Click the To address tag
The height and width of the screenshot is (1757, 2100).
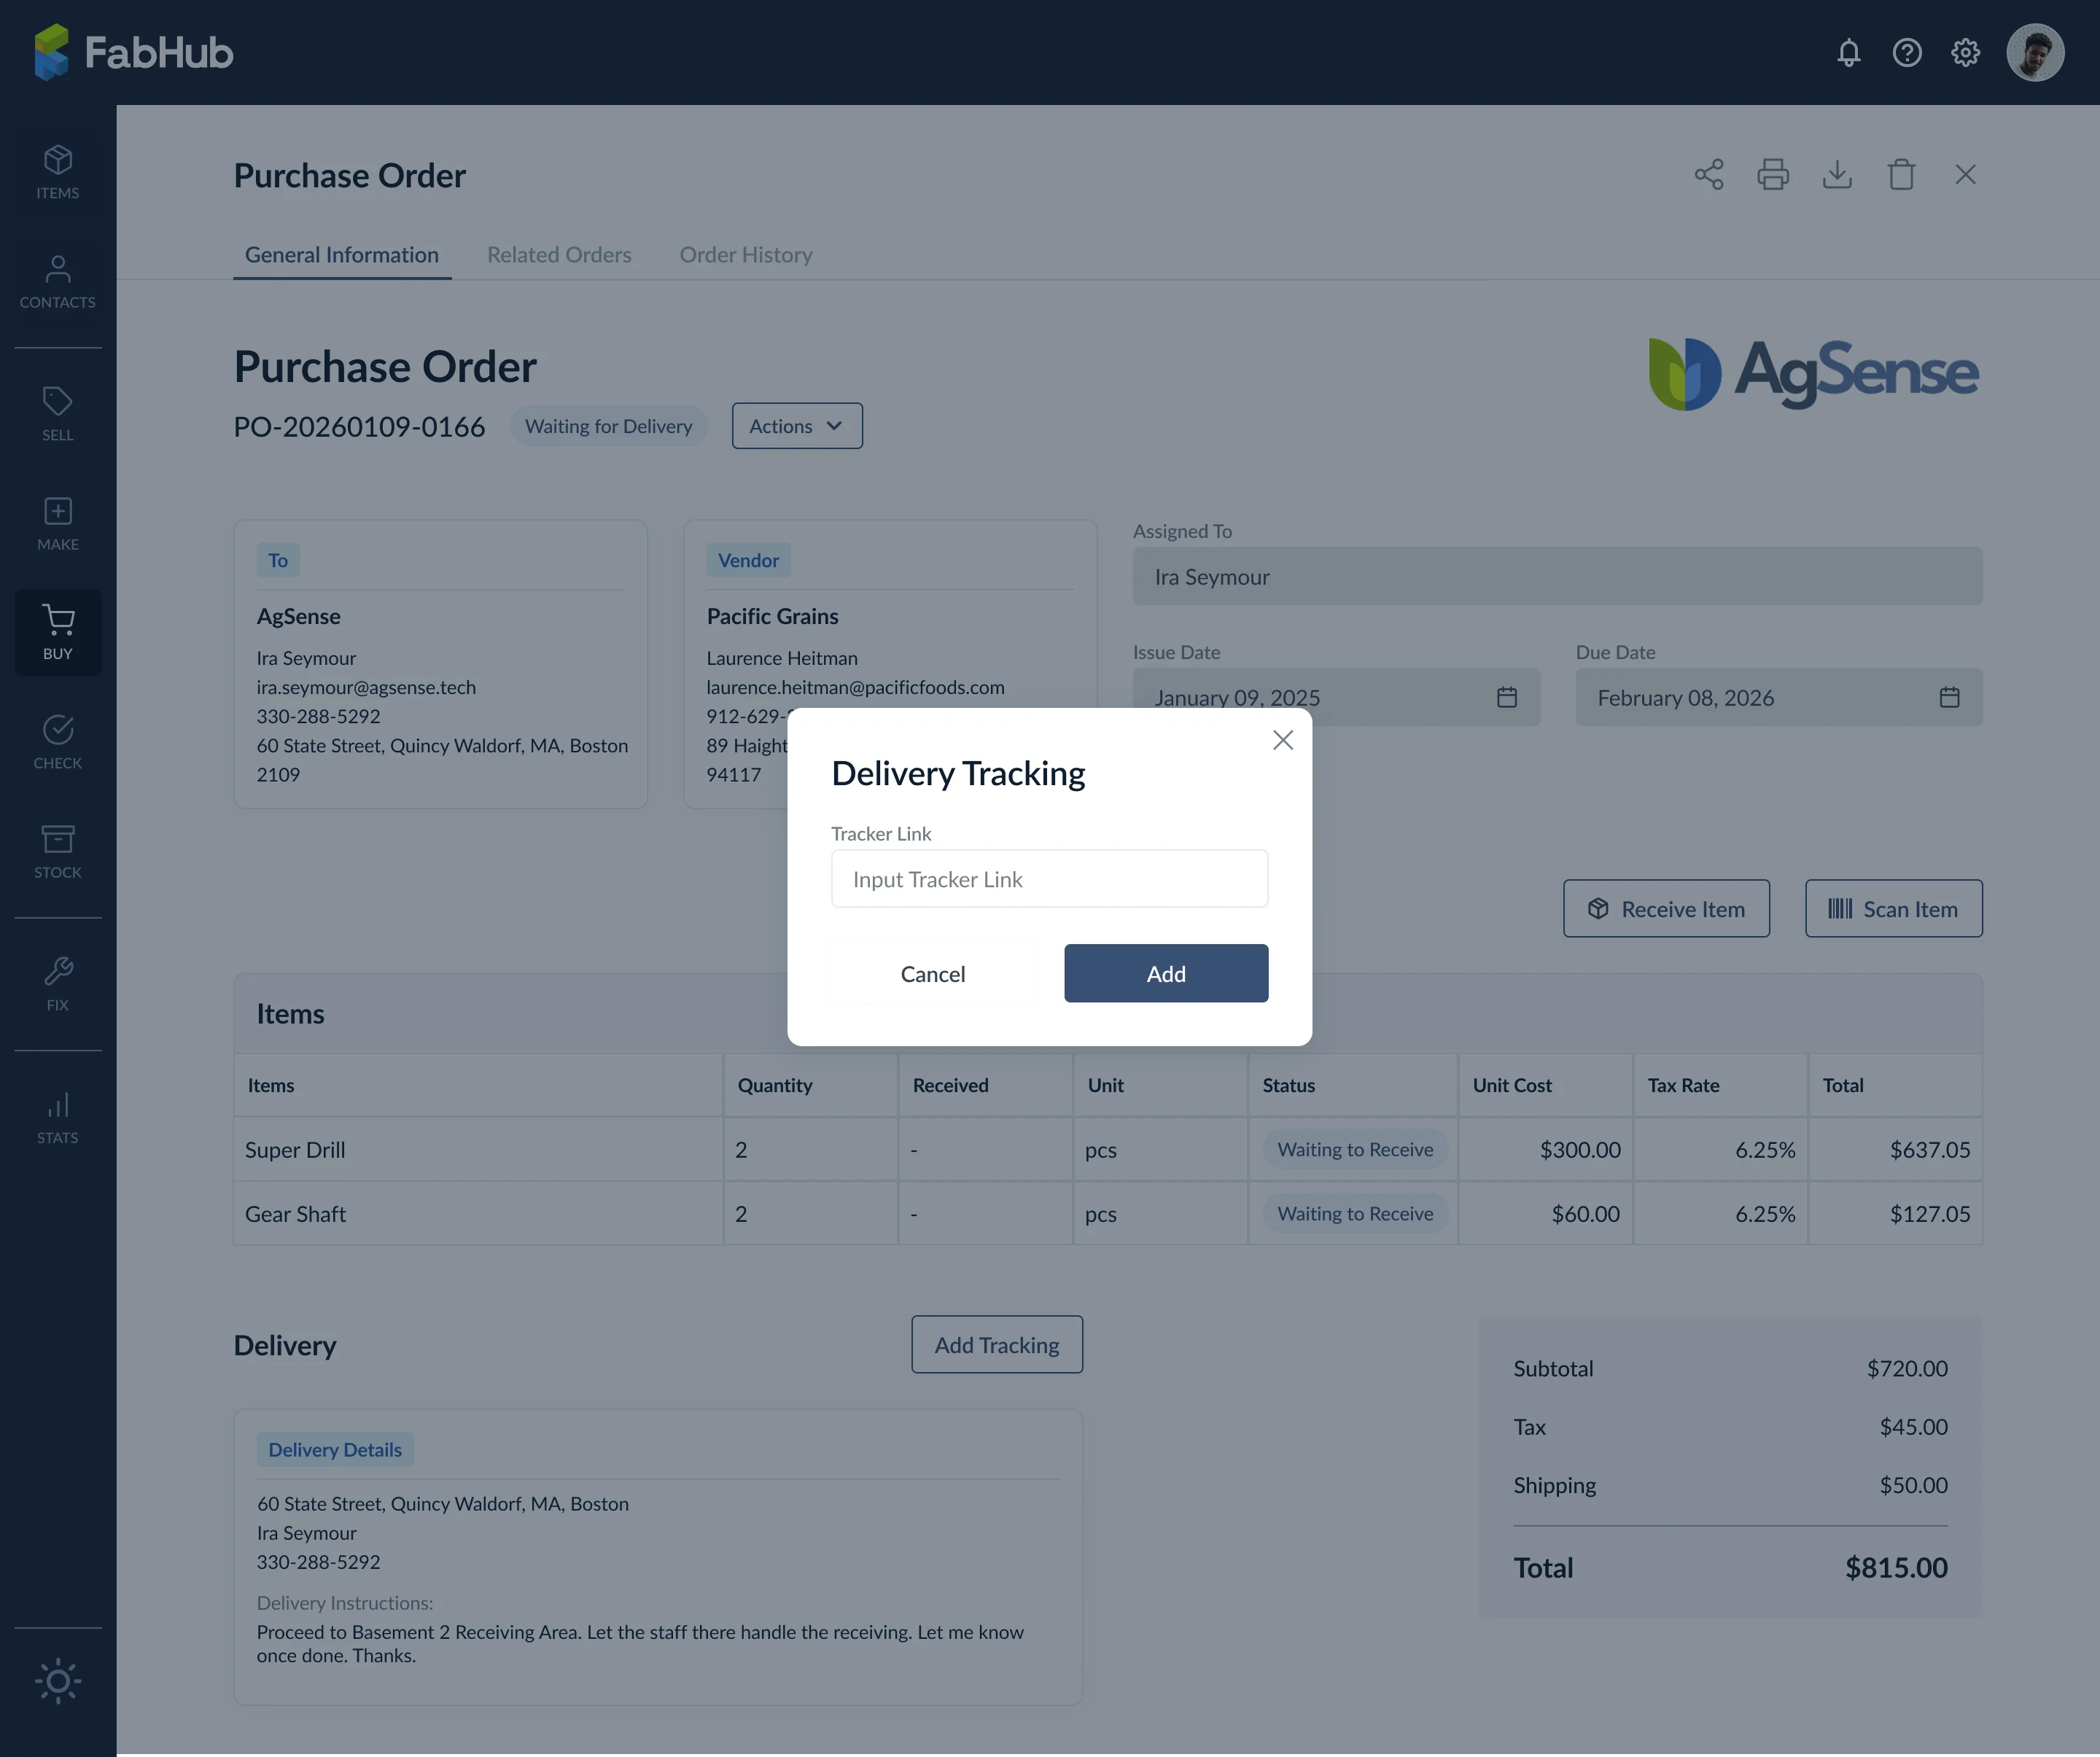click(278, 561)
